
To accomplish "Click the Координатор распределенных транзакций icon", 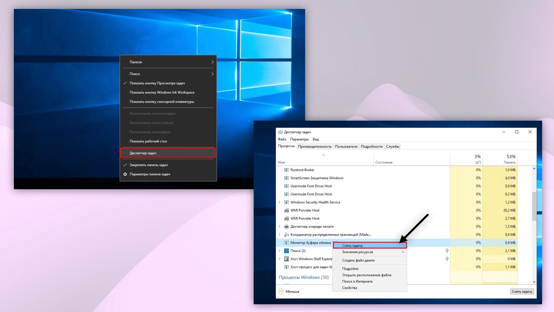I will (286, 235).
